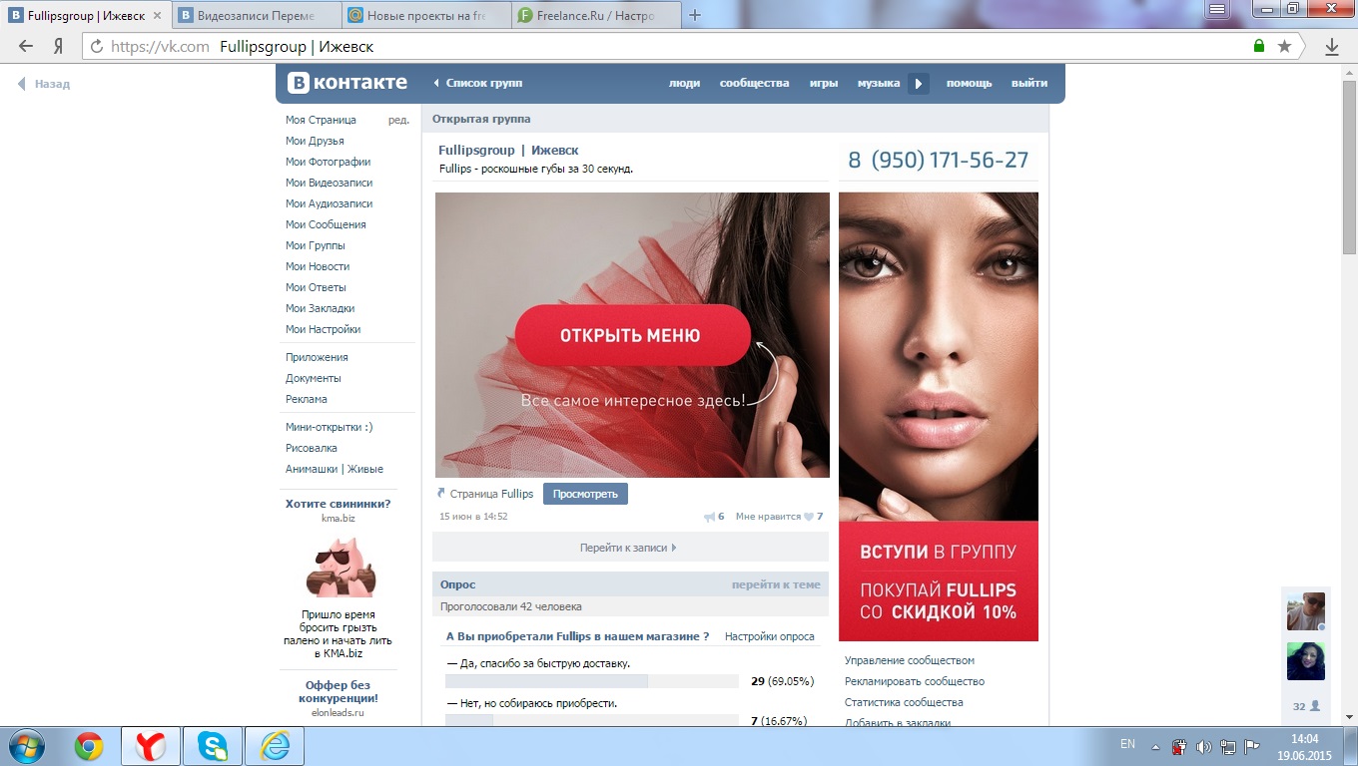
Task: Bookmark the page with the star icon
Action: pos(1284,47)
